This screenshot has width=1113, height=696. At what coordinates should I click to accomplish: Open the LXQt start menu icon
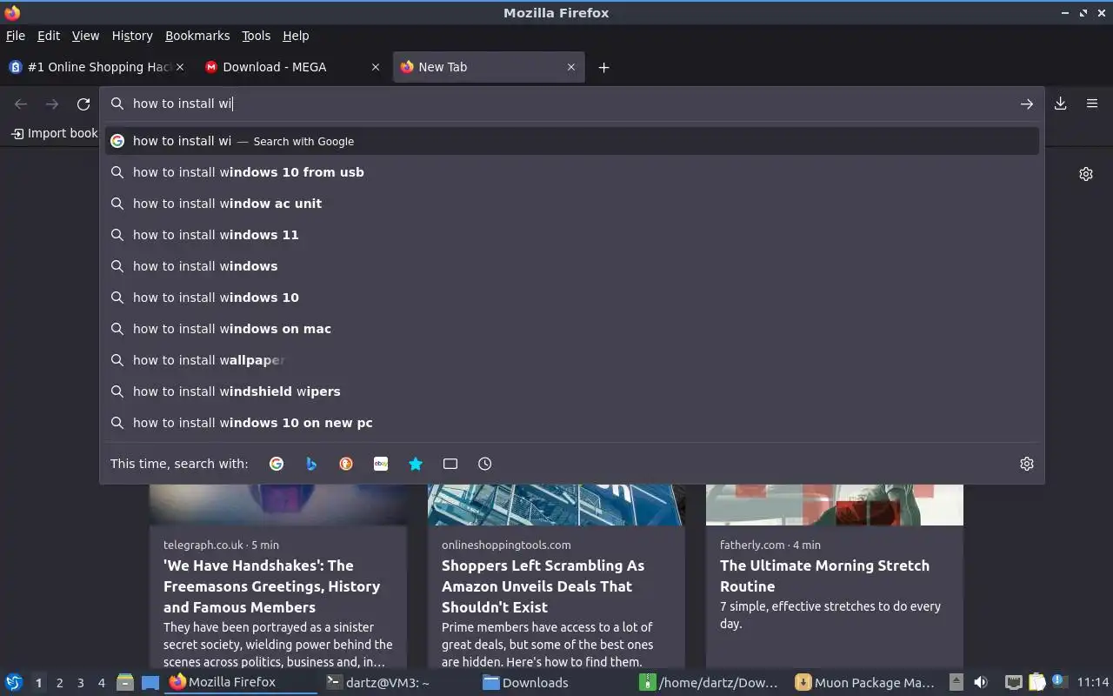pyautogui.click(x=14, y=682)
